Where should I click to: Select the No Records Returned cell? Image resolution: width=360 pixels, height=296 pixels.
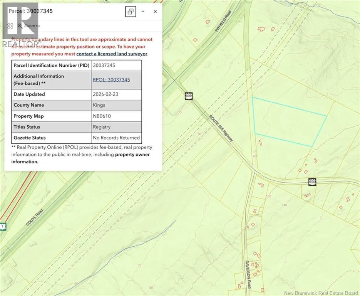(x=116, y=138)
